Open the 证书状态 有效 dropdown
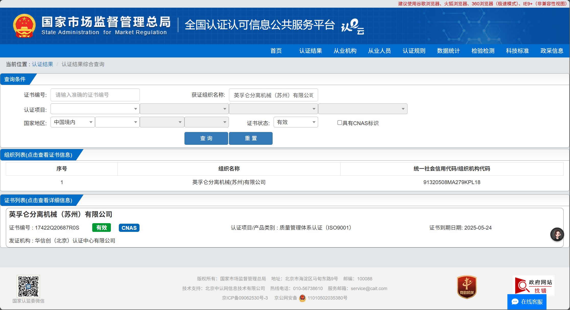The width and height of the screenshot is (570, 310). click(x=296, y=122)
